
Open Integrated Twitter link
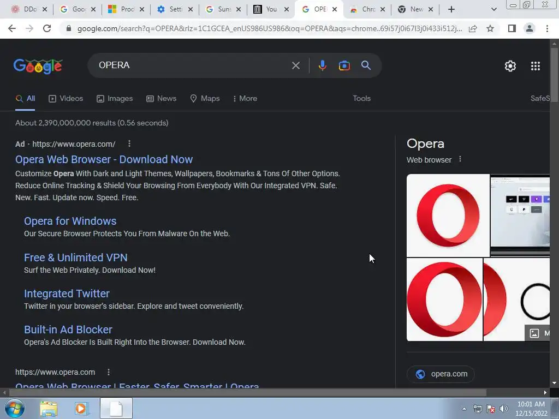point(67,293)
